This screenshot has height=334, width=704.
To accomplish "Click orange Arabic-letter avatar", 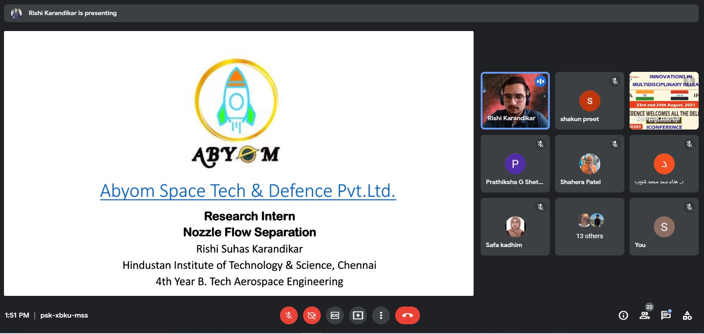I will point(664,164).
